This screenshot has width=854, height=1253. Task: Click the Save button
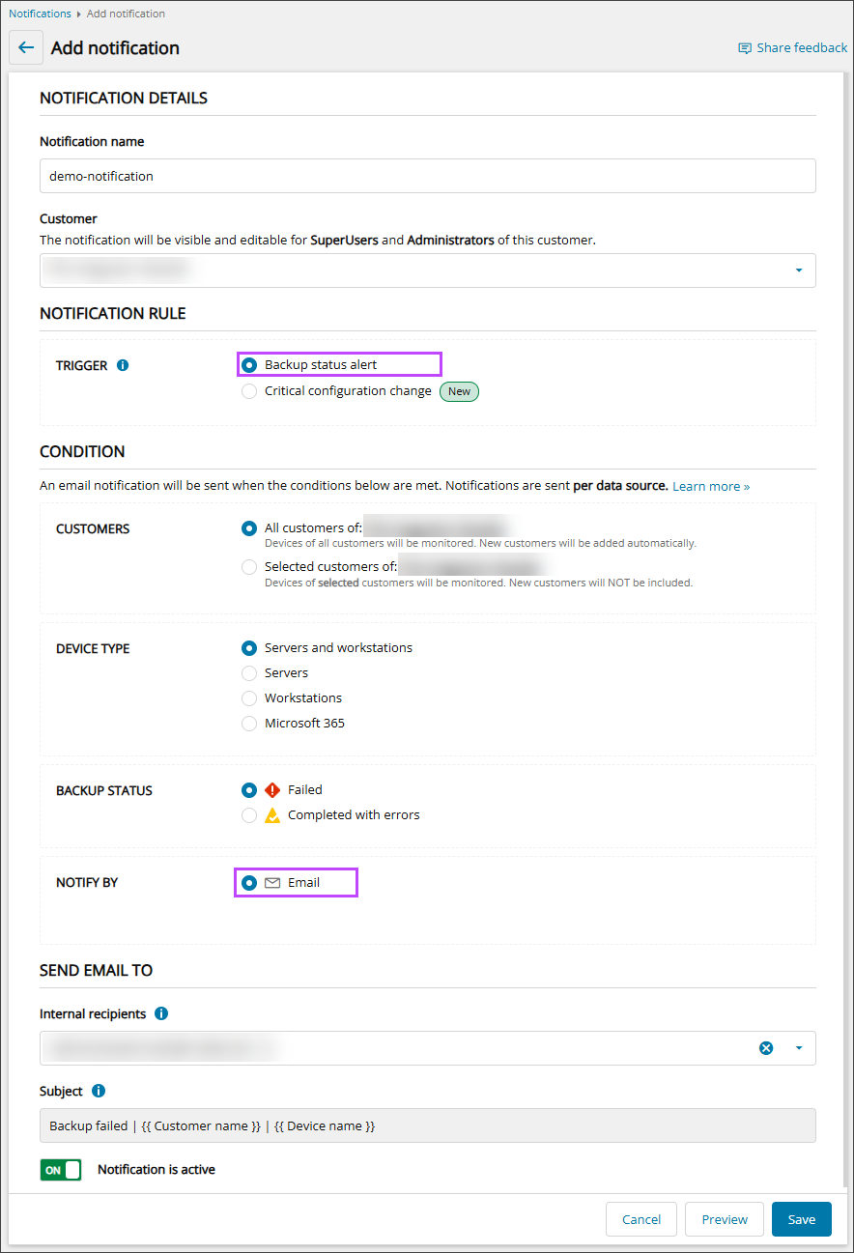coord(801,1219)
